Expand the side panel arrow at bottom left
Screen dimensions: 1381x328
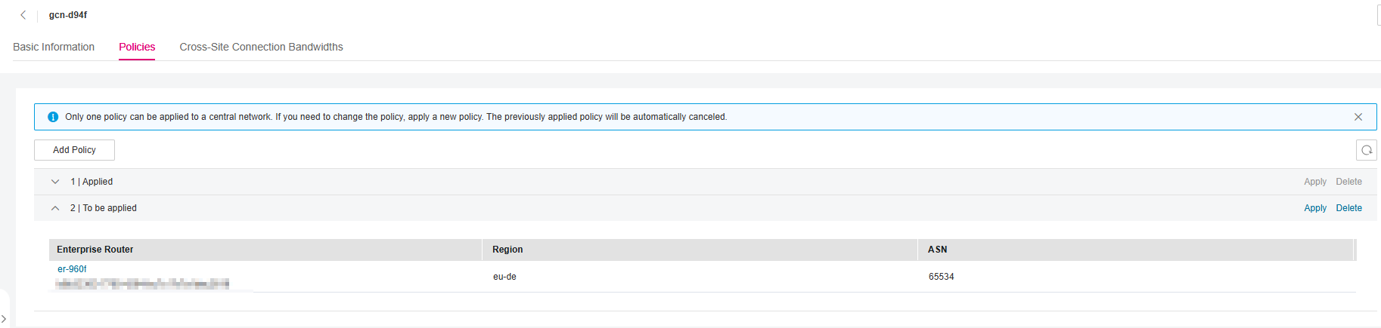pos(4,319)
